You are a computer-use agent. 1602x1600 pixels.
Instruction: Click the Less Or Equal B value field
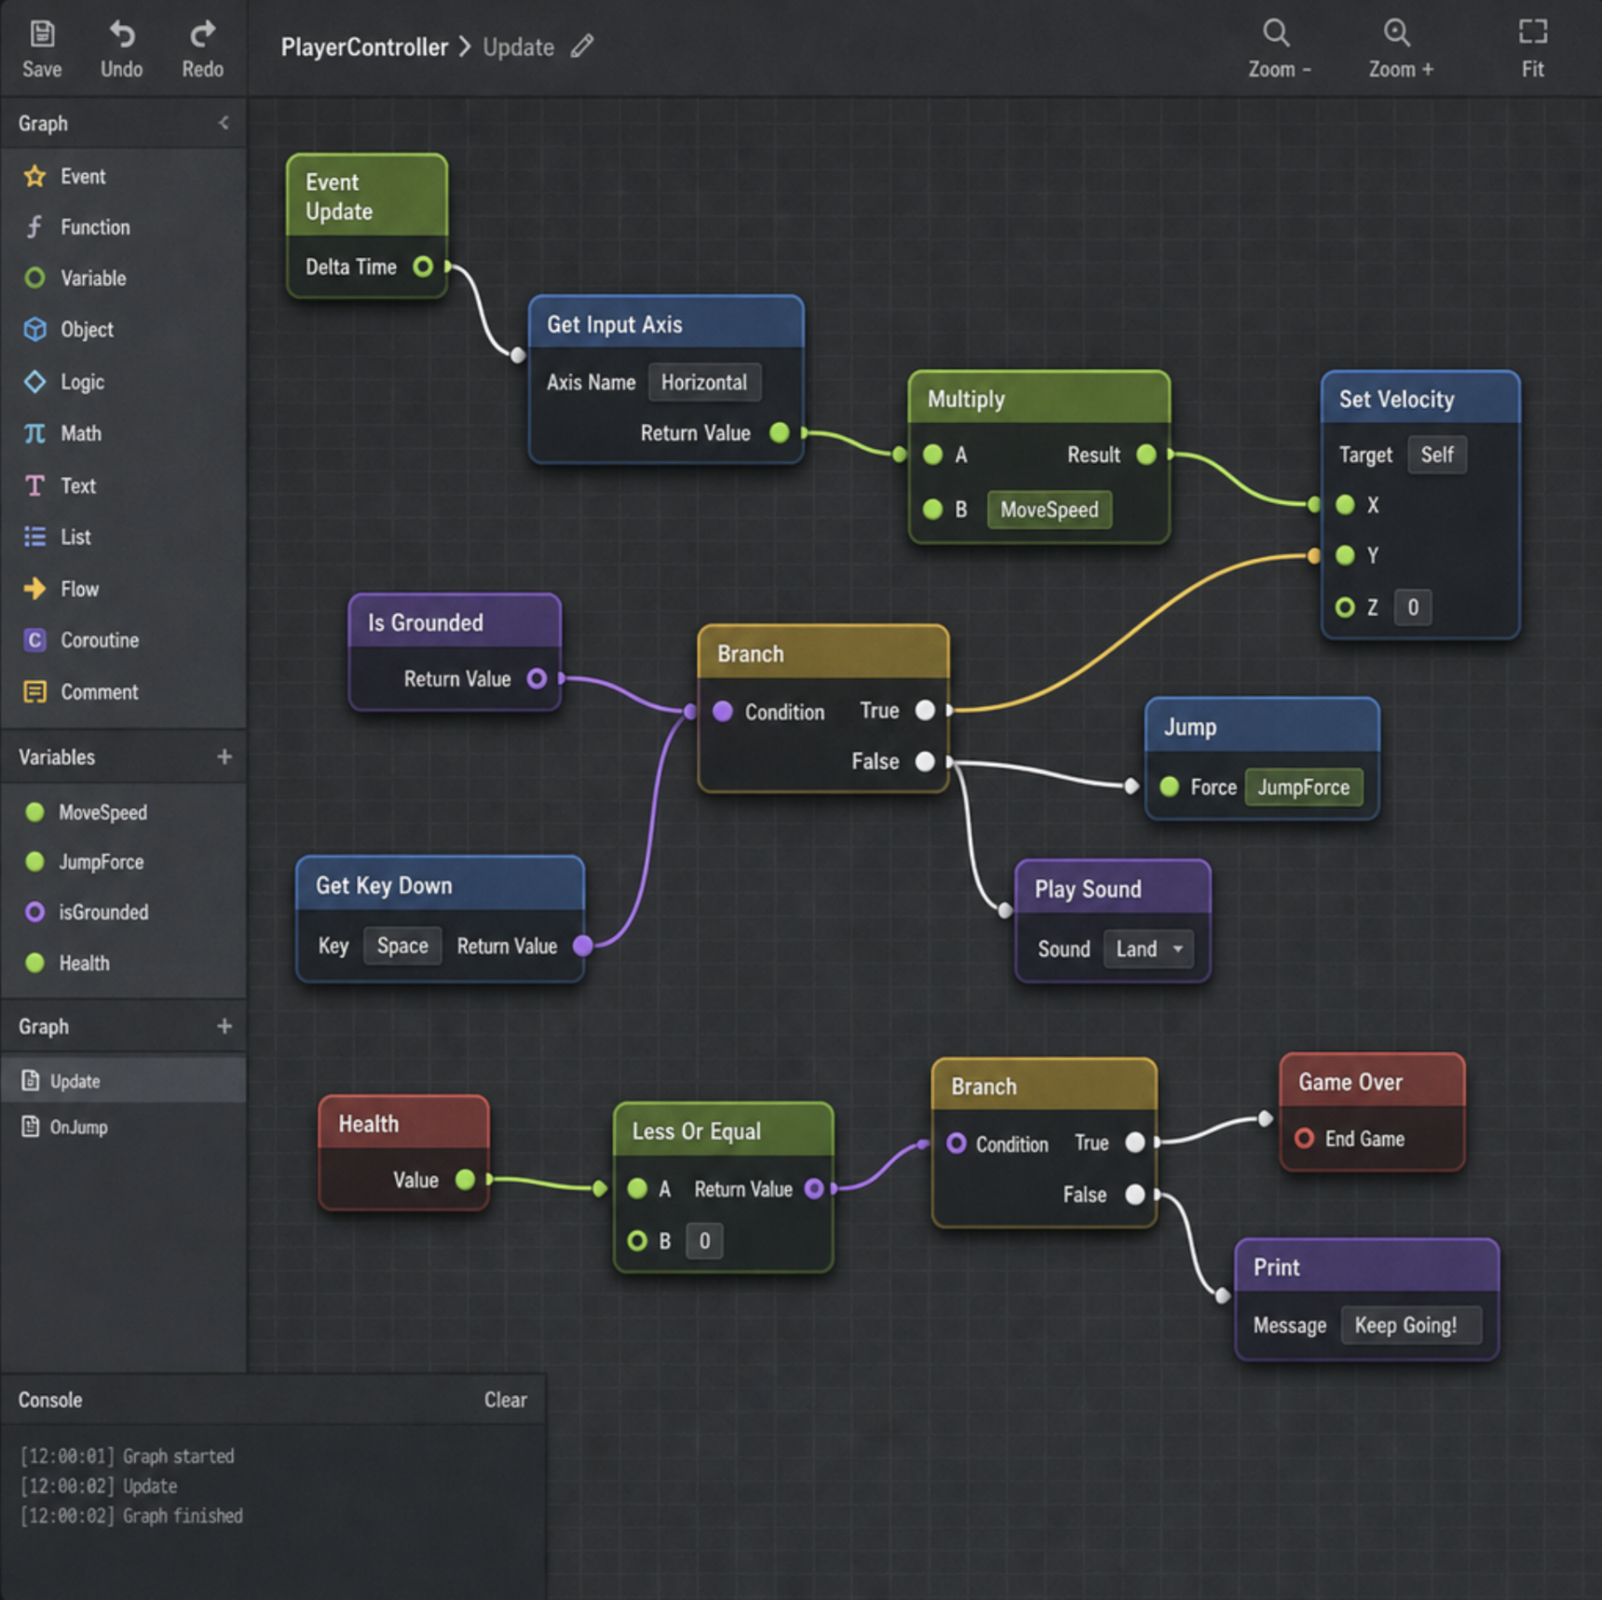click(x=704, y=1241)
